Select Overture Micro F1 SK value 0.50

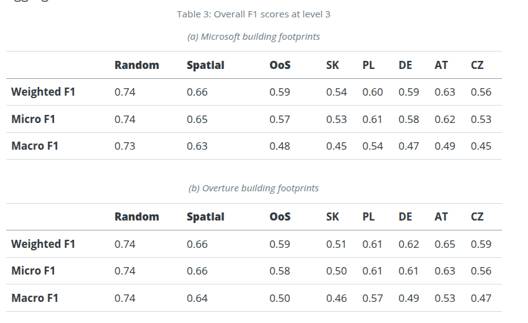pos(336,271)
